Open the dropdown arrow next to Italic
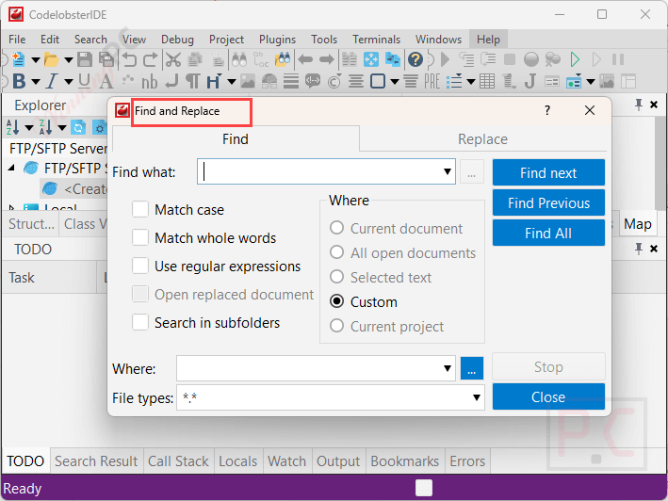This screenshot has height=501, width=668. [68, 81]
